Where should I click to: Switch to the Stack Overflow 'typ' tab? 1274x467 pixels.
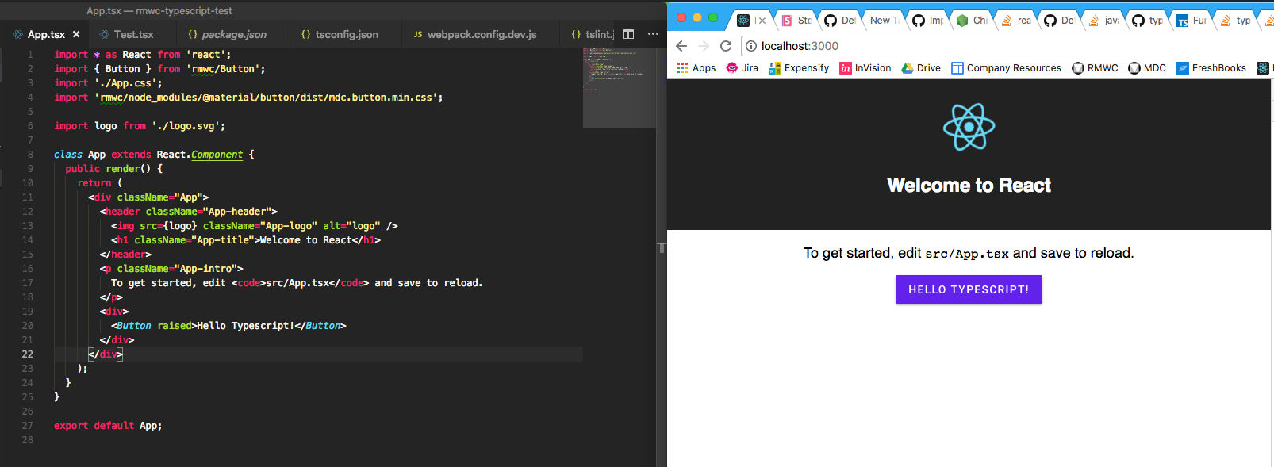[1235, 21]
